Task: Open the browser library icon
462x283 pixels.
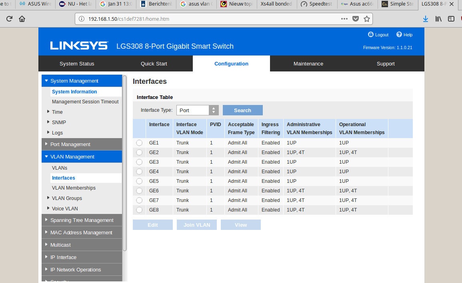Action: 438,19
